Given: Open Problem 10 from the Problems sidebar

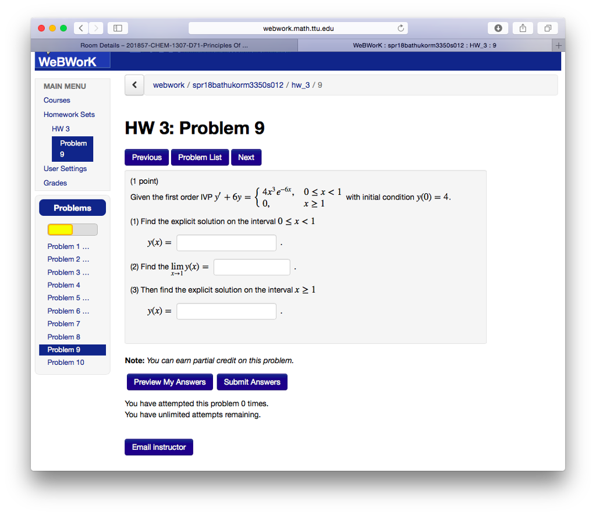Looking at the screenshot, I should (66, 362).
